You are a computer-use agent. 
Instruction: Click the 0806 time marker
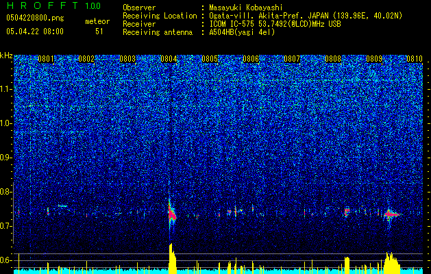(251, 59)
